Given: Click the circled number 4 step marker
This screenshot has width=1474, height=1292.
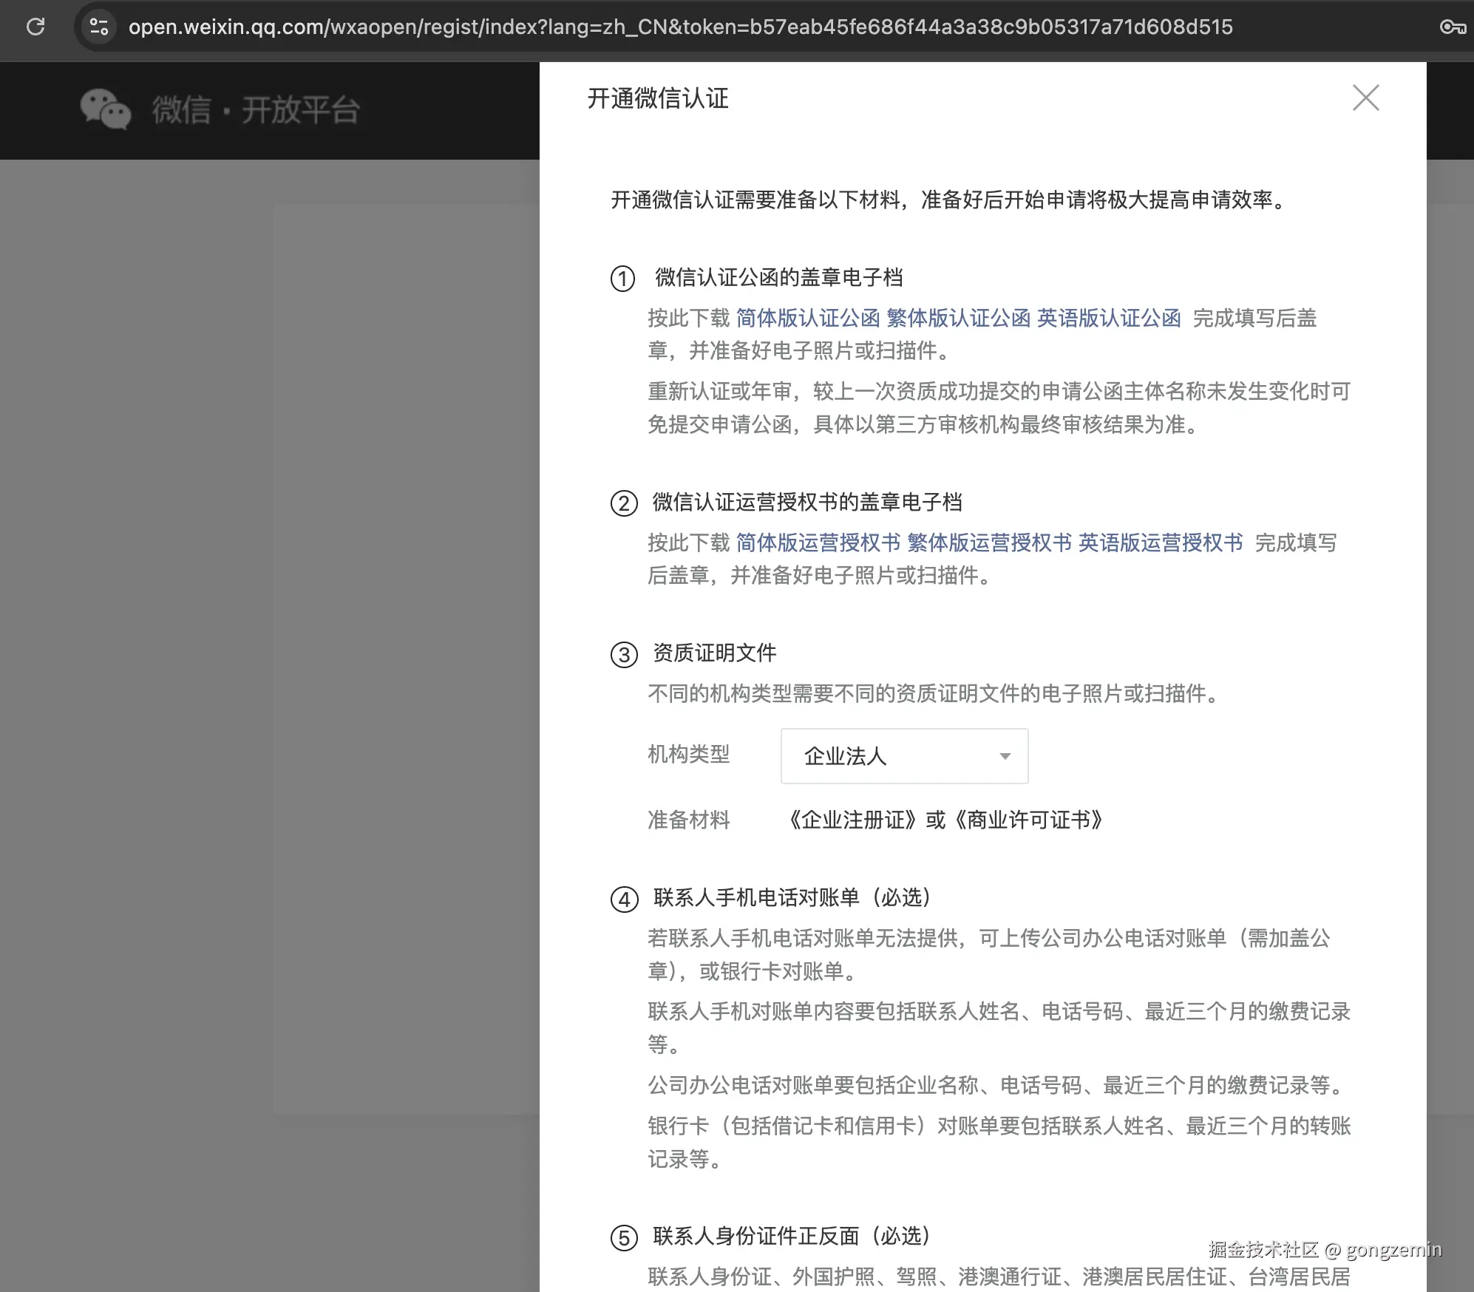Looking at the screenshot, I should point(623,900).
